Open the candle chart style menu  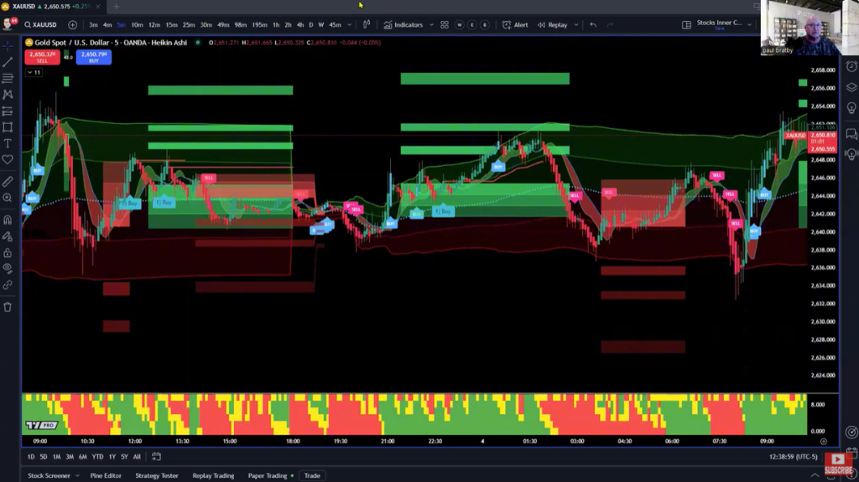pos(367,24)
